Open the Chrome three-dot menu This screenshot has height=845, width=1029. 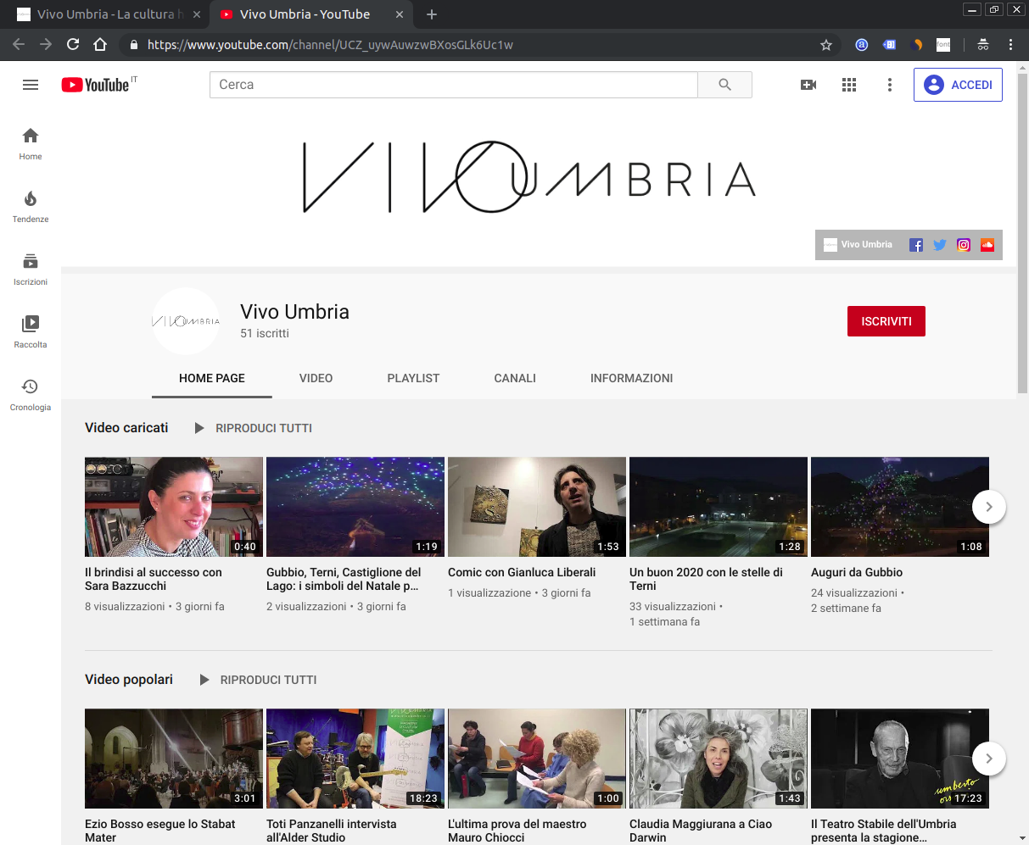point(1010,45)
